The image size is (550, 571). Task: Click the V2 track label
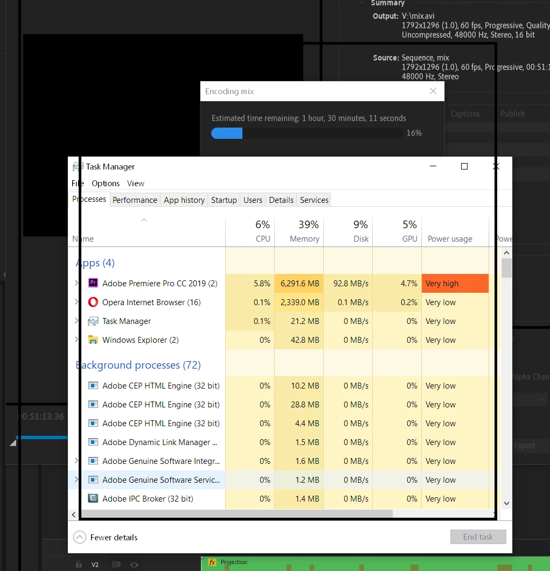pyautogui.click(x=95, y=565)
